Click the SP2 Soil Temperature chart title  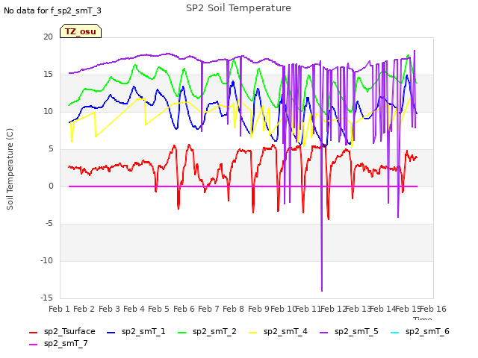tap(238, 8)
